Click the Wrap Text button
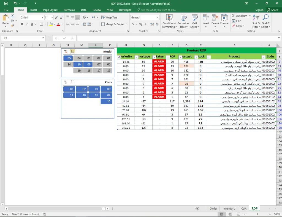This screenshot has width=282, height=217. (x=109, y=18)
